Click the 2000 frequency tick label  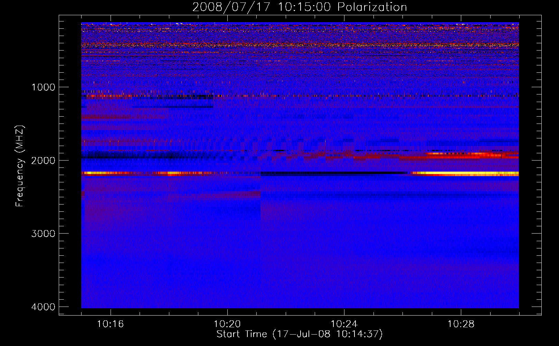tap(43, 161)
